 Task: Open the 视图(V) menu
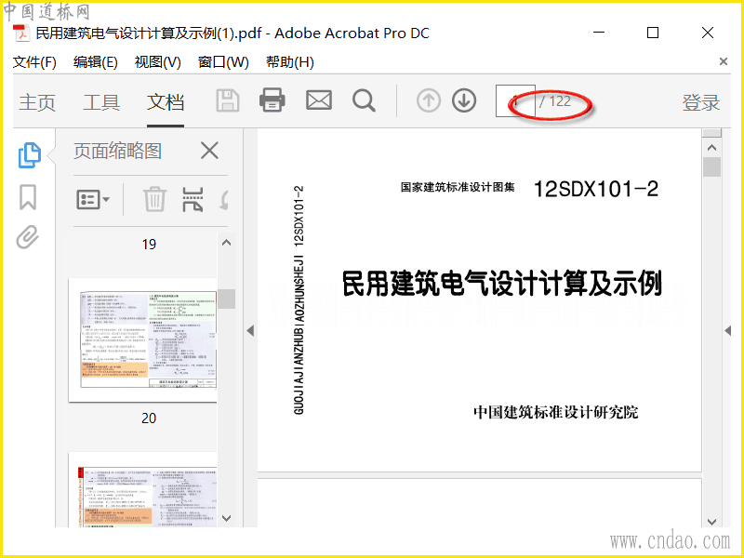pos(157,62)
